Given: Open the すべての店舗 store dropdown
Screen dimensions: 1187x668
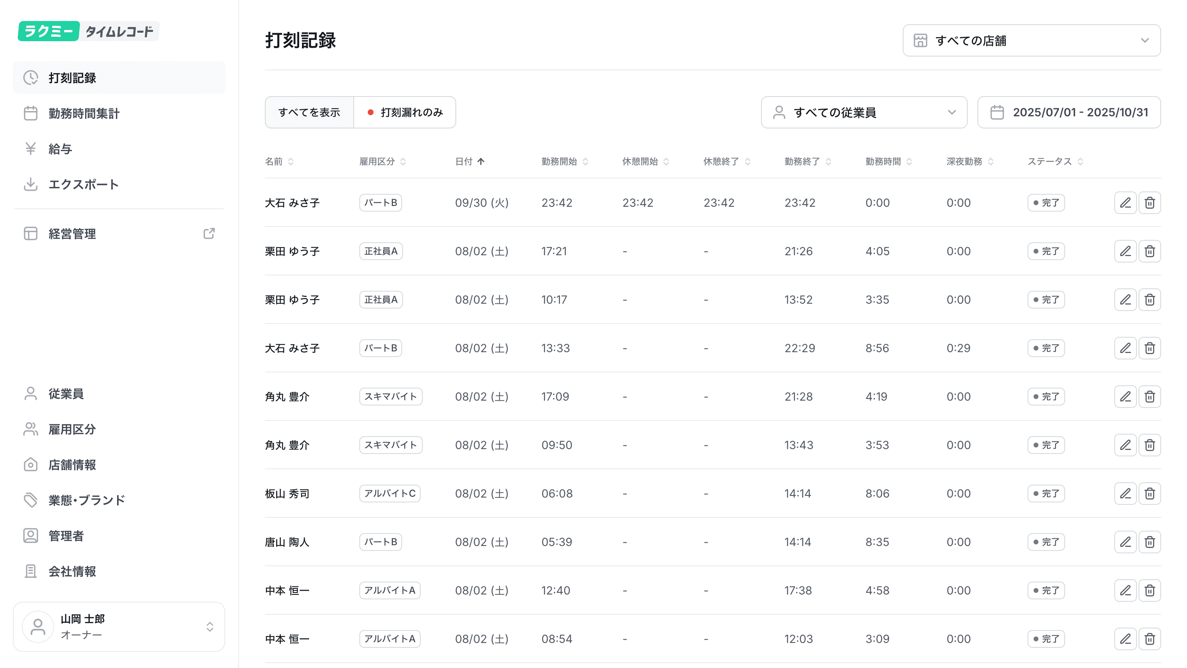Looking at the screenshot, I should point(1031,40).
